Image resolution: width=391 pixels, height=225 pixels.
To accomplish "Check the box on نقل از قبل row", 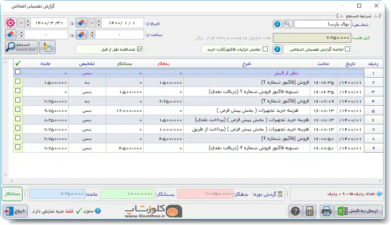I will point(18,72).
